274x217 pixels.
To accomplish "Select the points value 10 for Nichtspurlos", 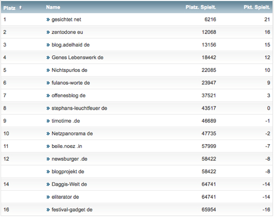I will pos(267,70).
